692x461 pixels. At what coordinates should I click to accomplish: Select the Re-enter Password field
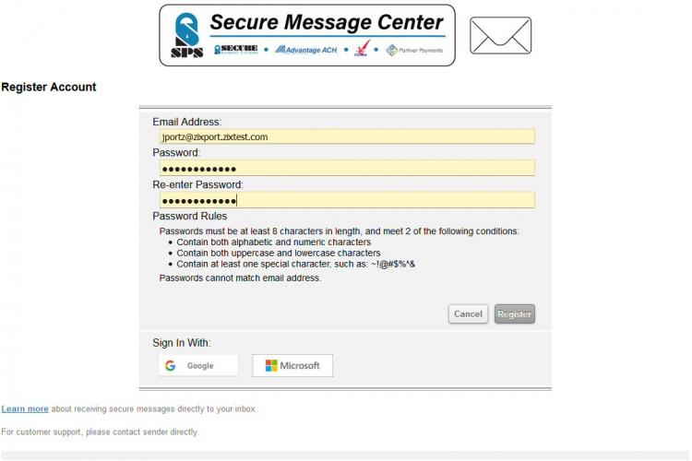click(x=347, y=200)
